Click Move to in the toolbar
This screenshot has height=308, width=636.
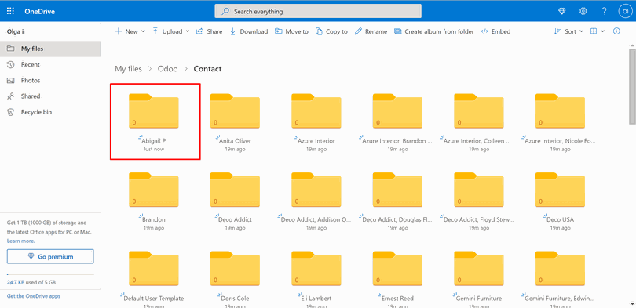(x=291, y=31)
